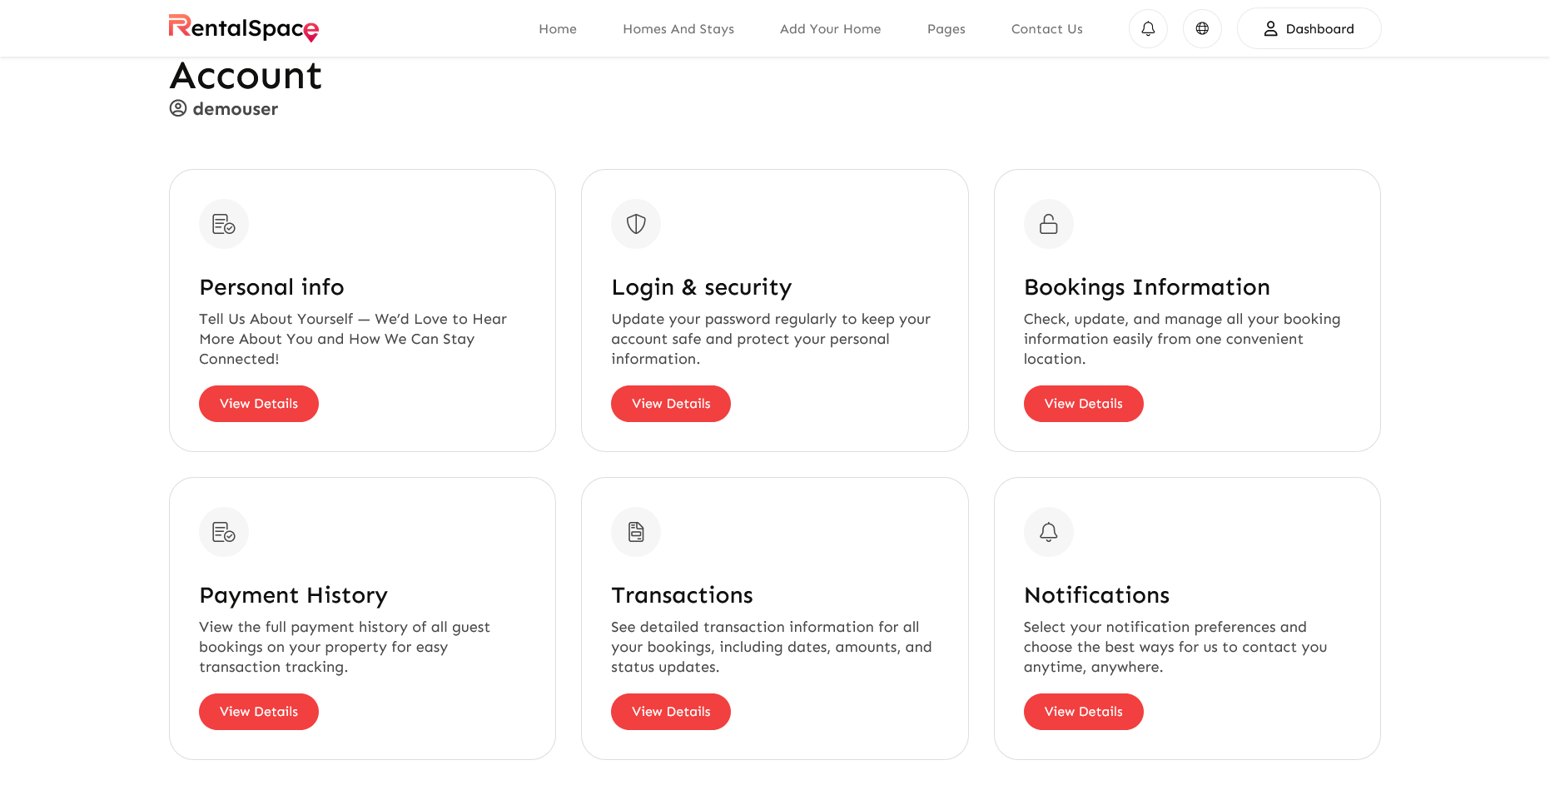
Task: Click the Bookings Information padlock icon
Action: [x=1049, y=224]
